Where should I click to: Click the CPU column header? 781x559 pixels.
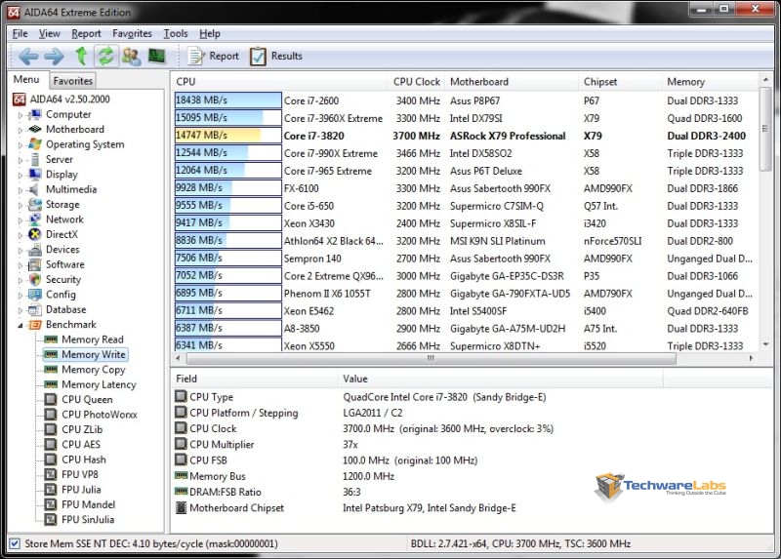[x=279, y=82]
